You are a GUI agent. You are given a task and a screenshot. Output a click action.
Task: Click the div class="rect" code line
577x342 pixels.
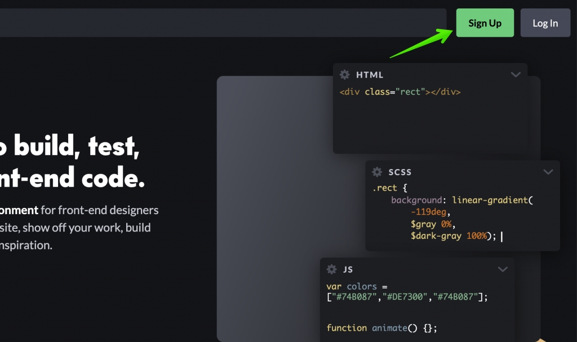click(x=400, y=92)
